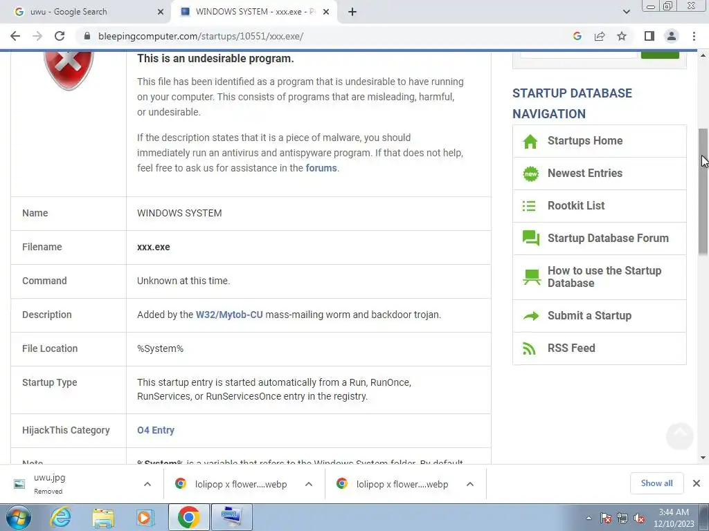This screenshot has width=709, height=531.
Task: Open Windows Explorer folder on taskbar
Action: click(103, 517)
